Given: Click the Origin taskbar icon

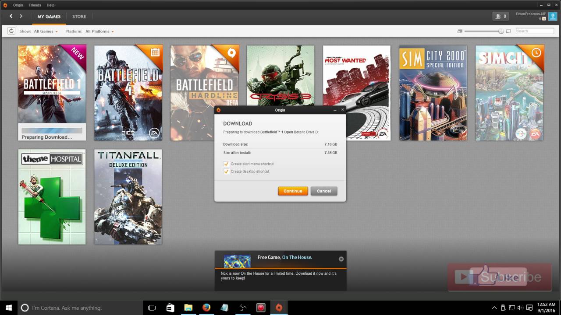Looking at the screenshot, I should click(x=279, y=308).
